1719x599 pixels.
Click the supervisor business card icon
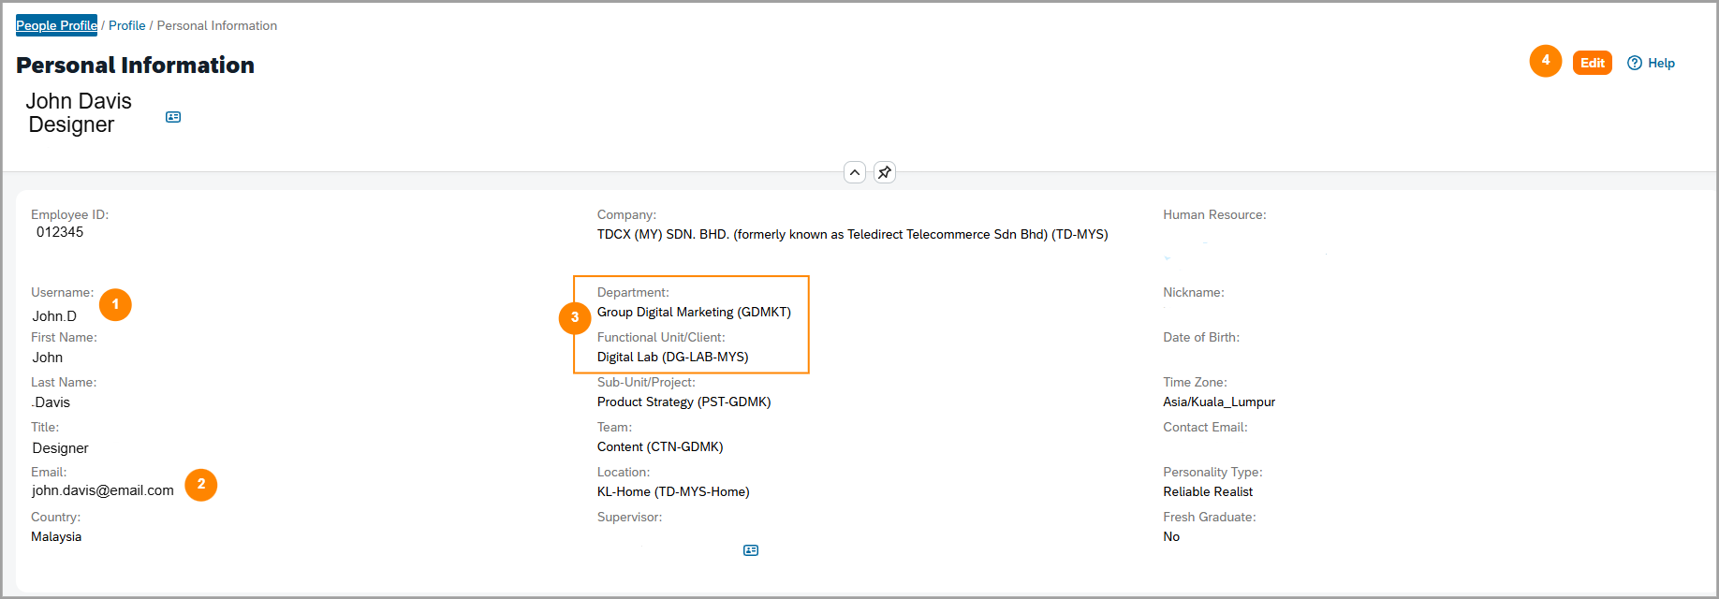pyautogui.click(x=751, y=550)
